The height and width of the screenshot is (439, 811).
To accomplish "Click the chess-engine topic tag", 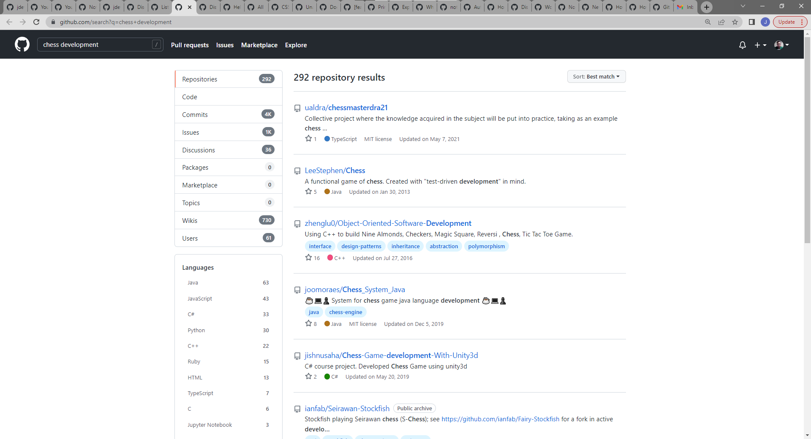I will click(x=346, y=312).
